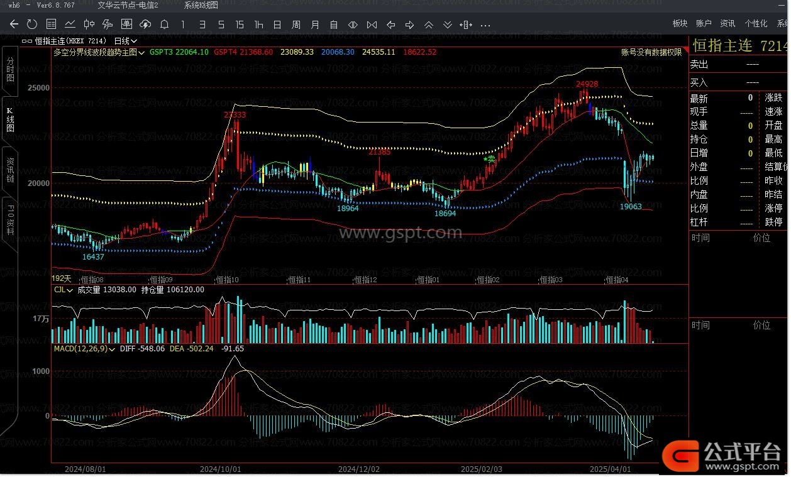
Task: Click the refresh icon in toolbar
Action: (x=32, y=25)
